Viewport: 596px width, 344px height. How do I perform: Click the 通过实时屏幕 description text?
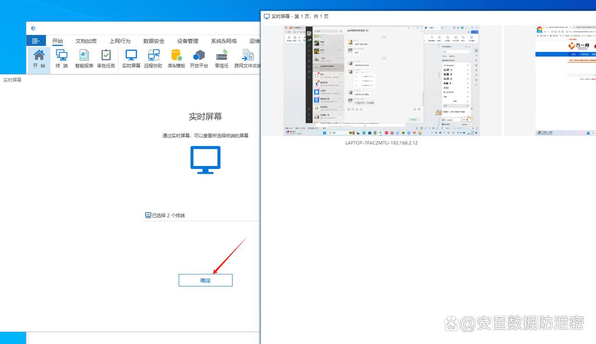click(x=205, y=136)
